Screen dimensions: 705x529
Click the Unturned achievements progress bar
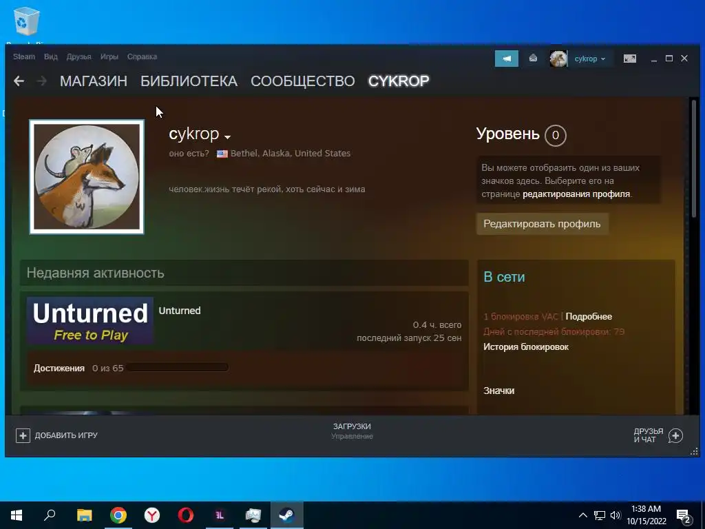[177, 368]
